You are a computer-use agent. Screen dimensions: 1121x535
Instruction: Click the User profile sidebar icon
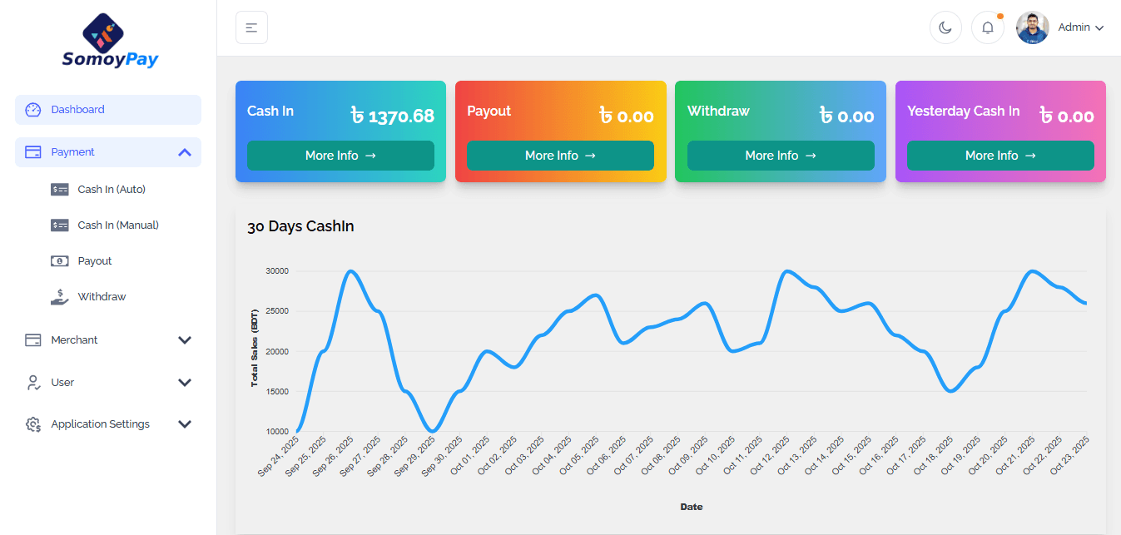pos(32,382)
